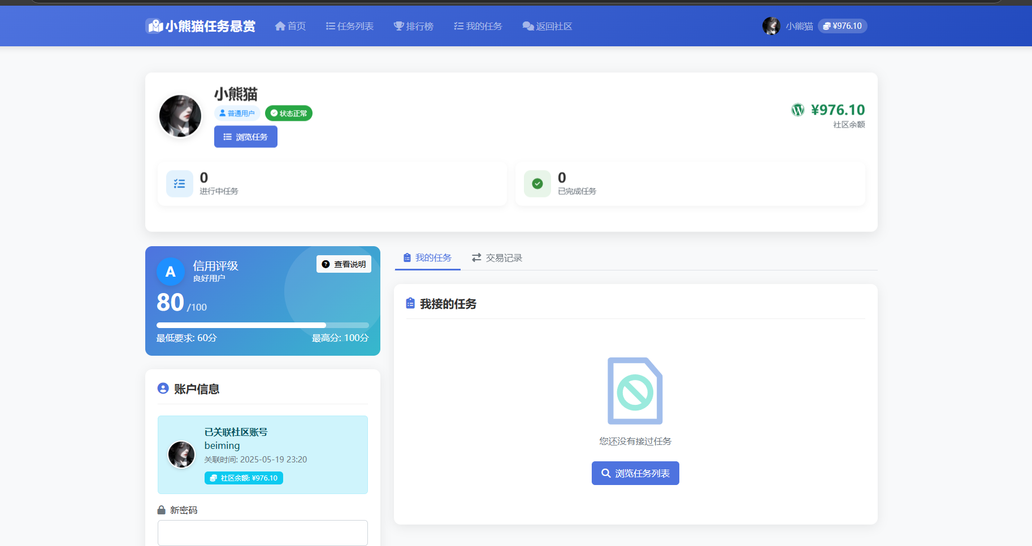Click the large profile avatar picture
Screen dimensions: 1032x546
180,116
